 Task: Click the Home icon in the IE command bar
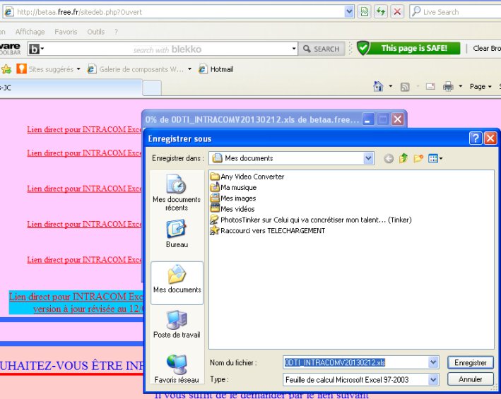[378, 87]
